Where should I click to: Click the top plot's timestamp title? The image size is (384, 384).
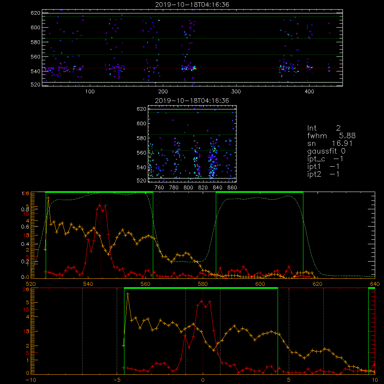(192, 5)
